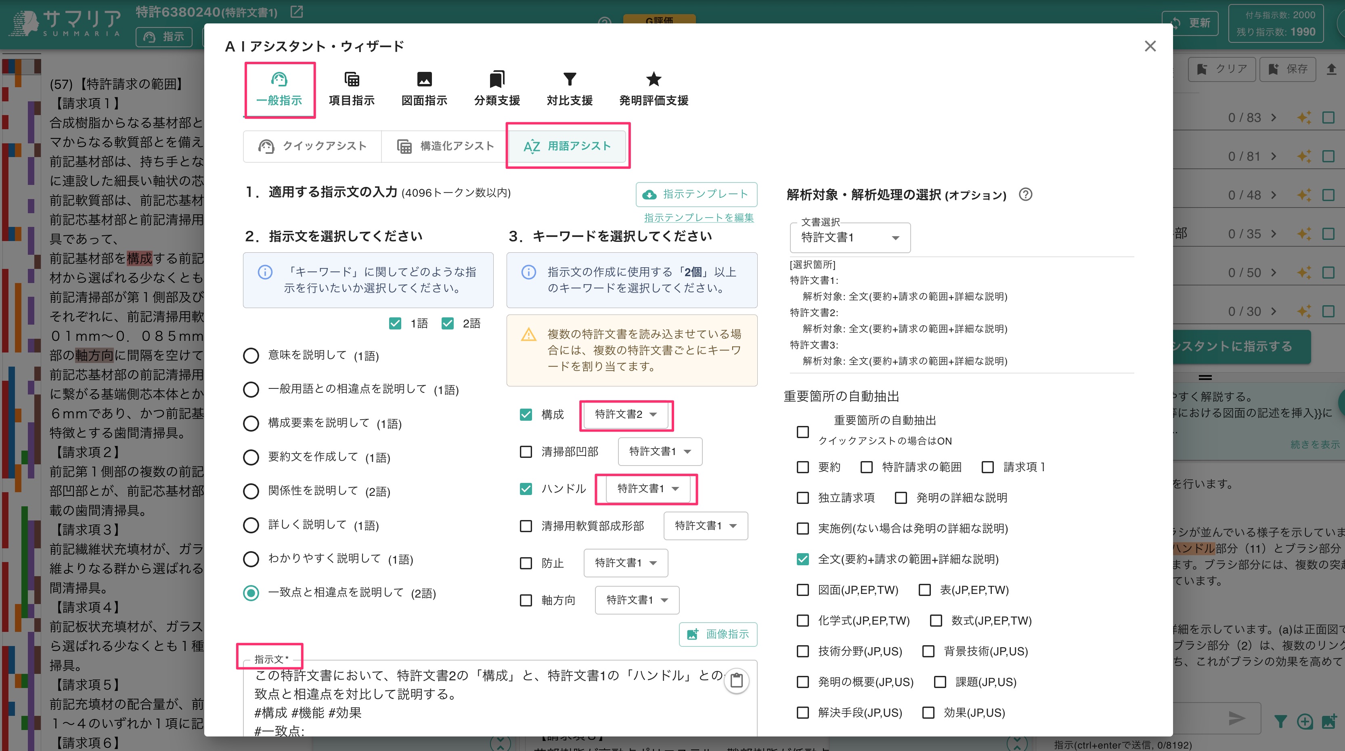Switch to the 項目指示 tab

coord(352,90)
